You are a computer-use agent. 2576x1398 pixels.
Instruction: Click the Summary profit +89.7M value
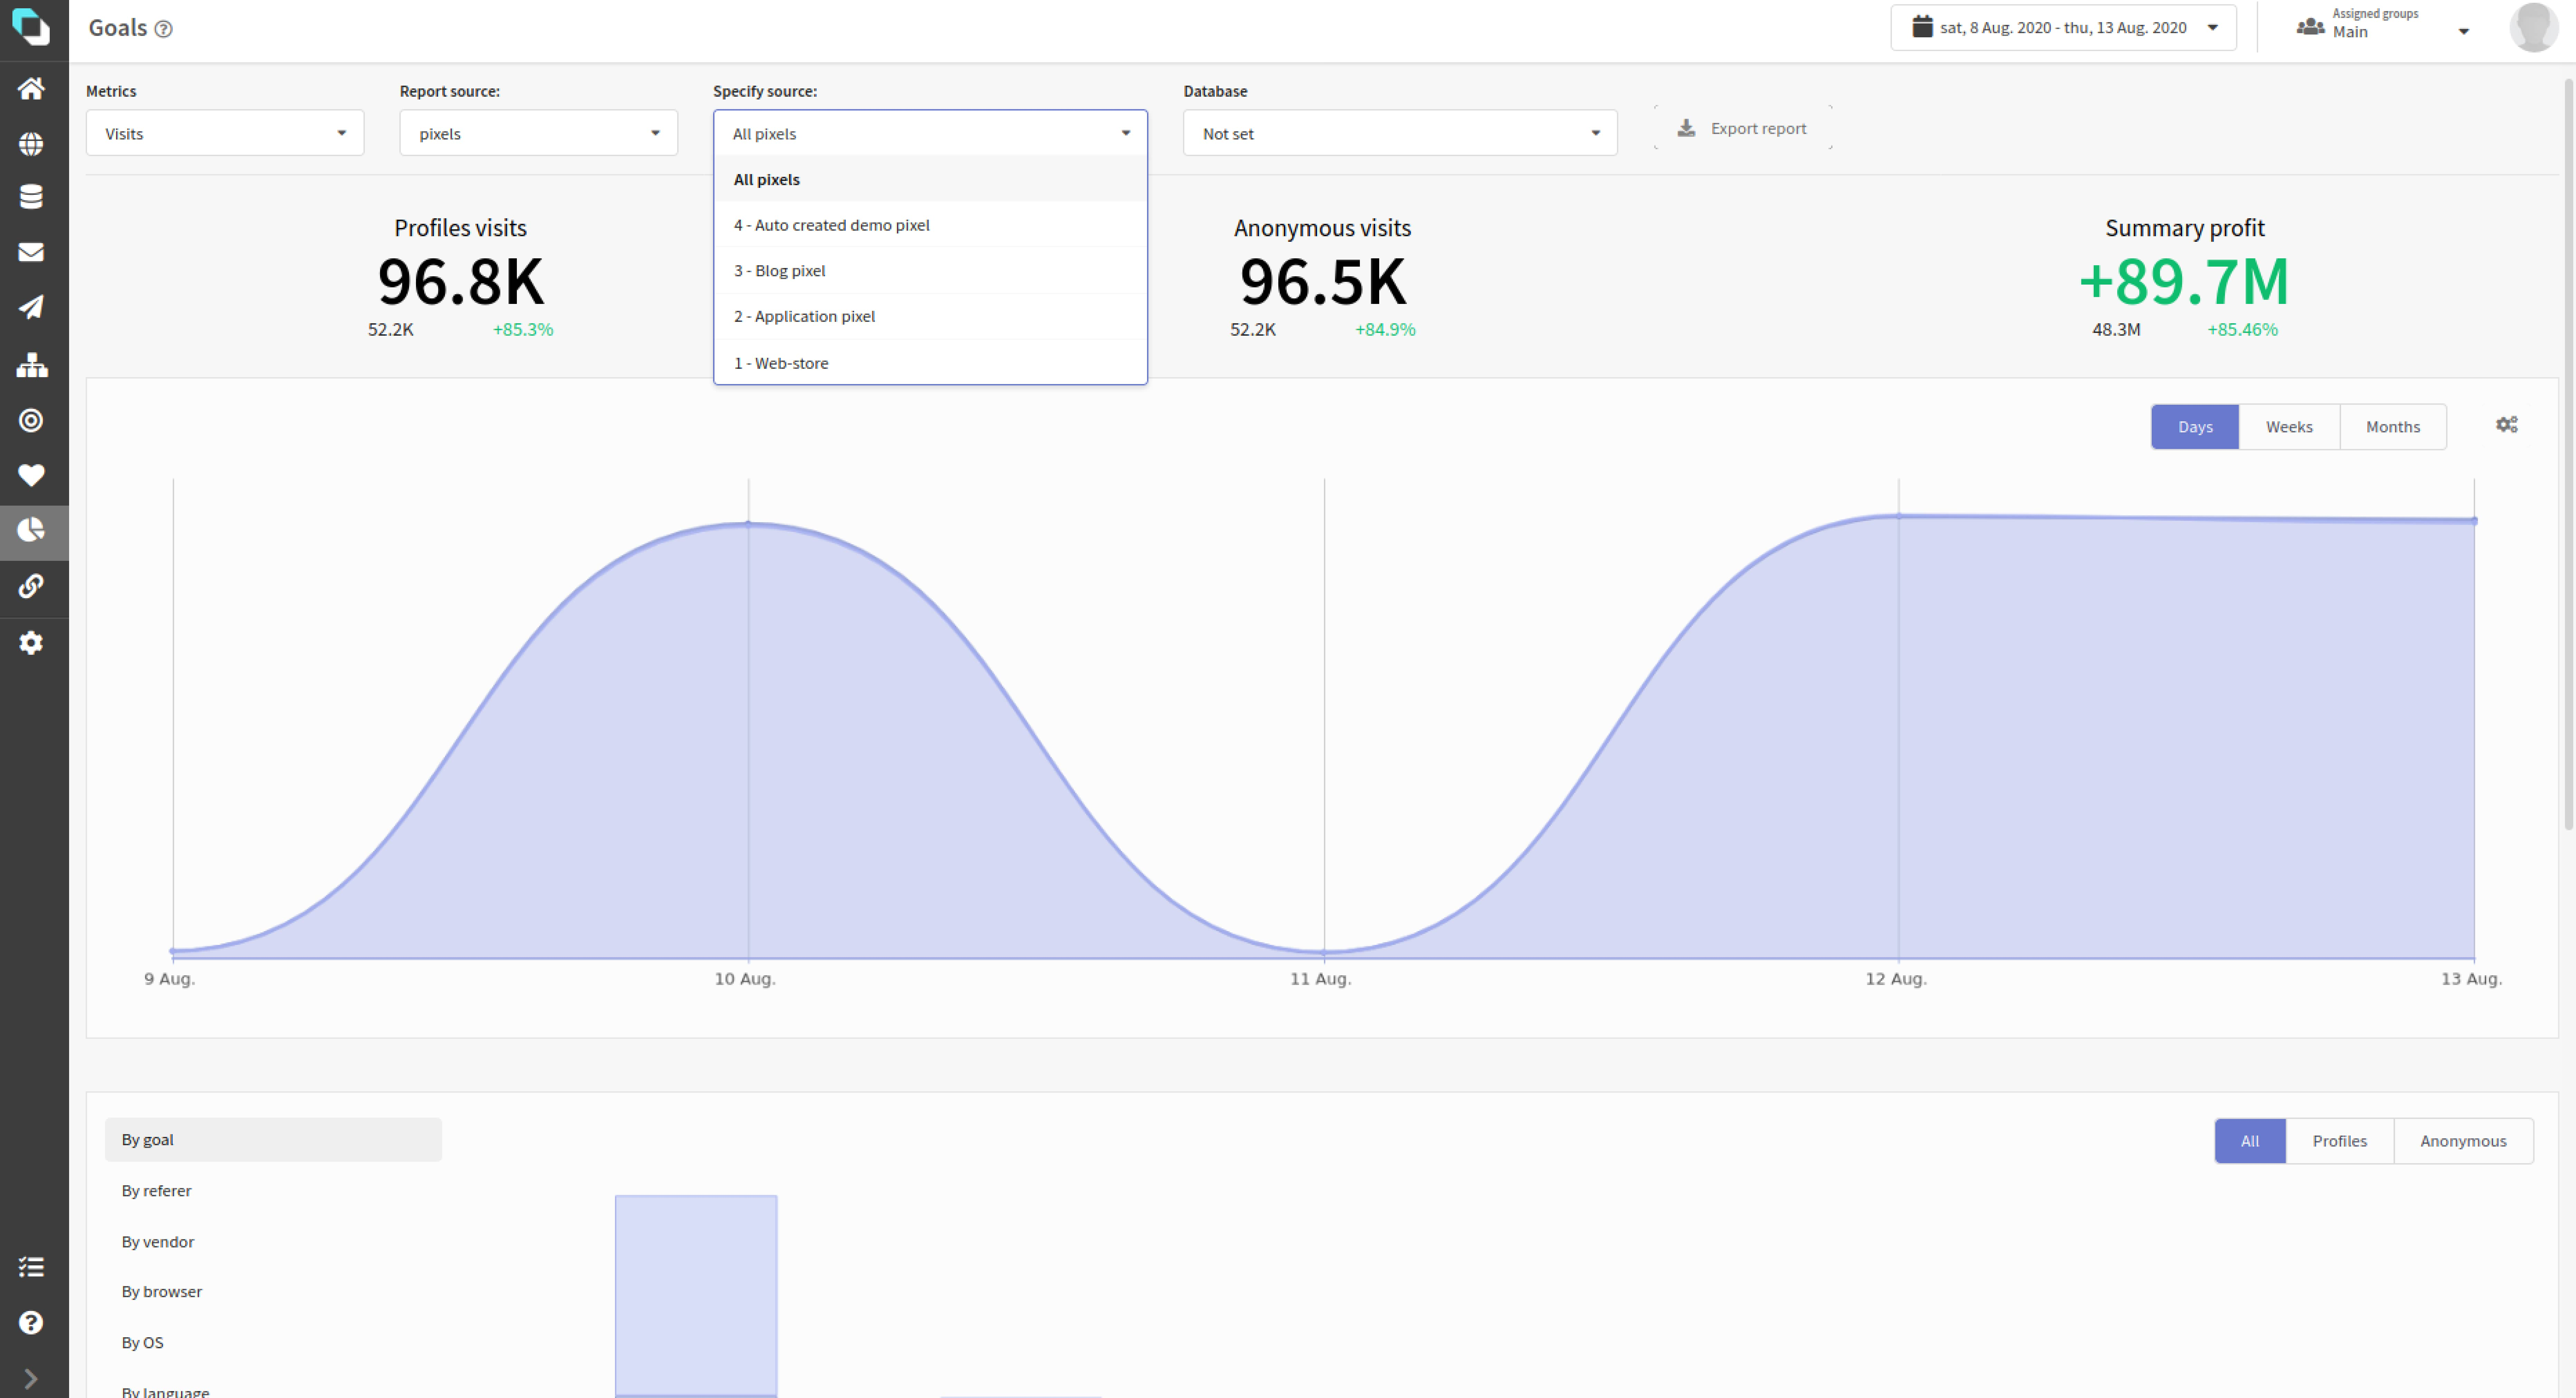pos(2184,282)
